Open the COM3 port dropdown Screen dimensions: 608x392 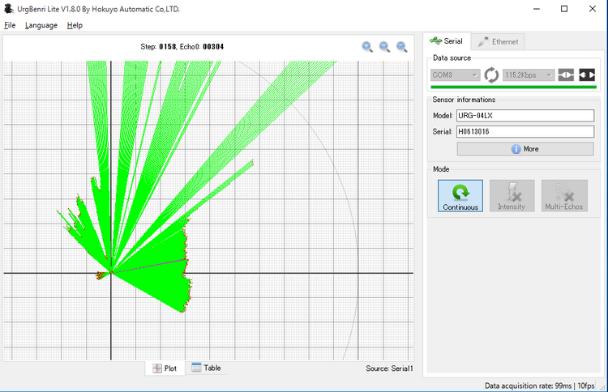(x=456, y=75)
